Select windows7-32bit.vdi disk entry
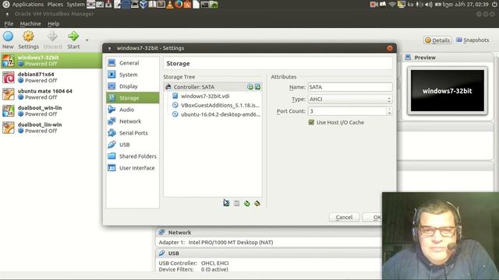 [213, 96]
